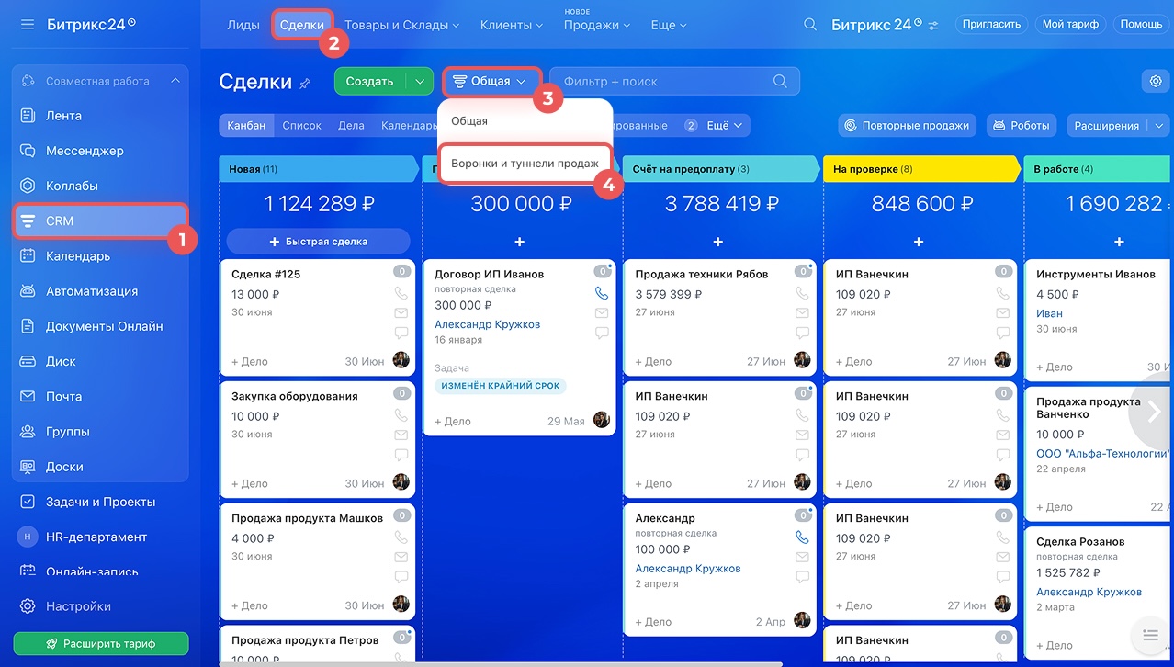The image size is (1174, 667).
Task: Click the Новая stage header
Action: click(x=318, y=169)
